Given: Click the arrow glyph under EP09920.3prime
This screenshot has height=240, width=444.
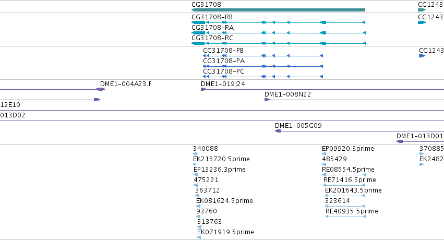Looking at the screenshot, I should [324, 154].
